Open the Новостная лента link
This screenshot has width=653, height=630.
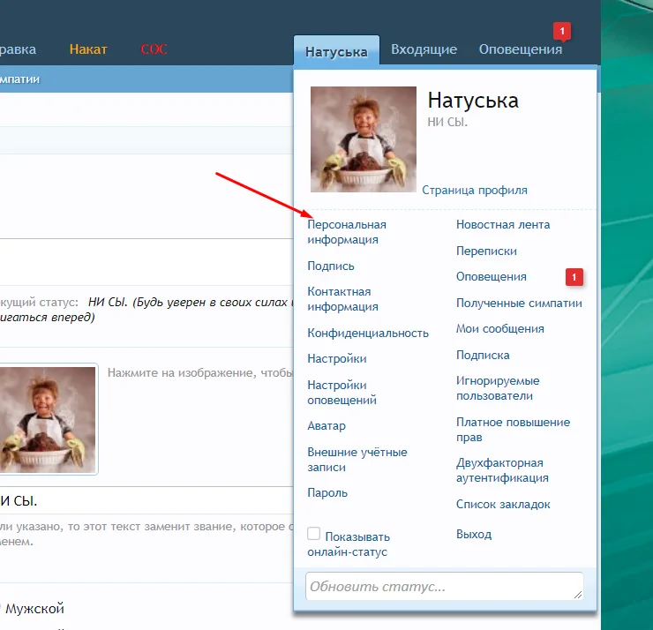[x=503, y=225]
